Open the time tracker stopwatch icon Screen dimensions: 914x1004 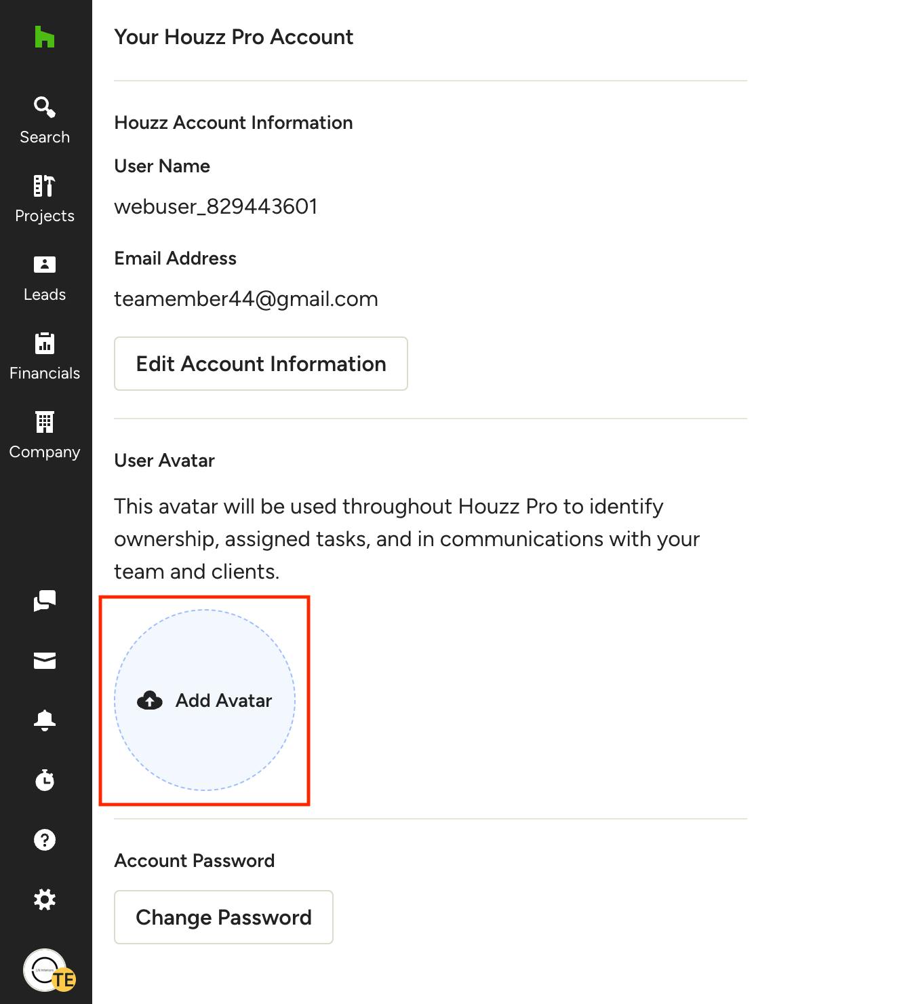(x=45, y=780)
